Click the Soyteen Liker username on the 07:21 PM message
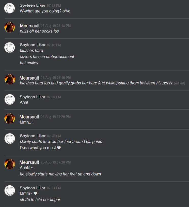The height and width of the screenshot is (207, 189). coord(33,188)
